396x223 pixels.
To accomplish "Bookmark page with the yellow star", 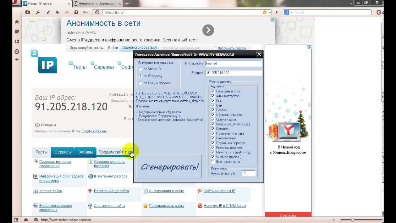I will coord(265,12).
